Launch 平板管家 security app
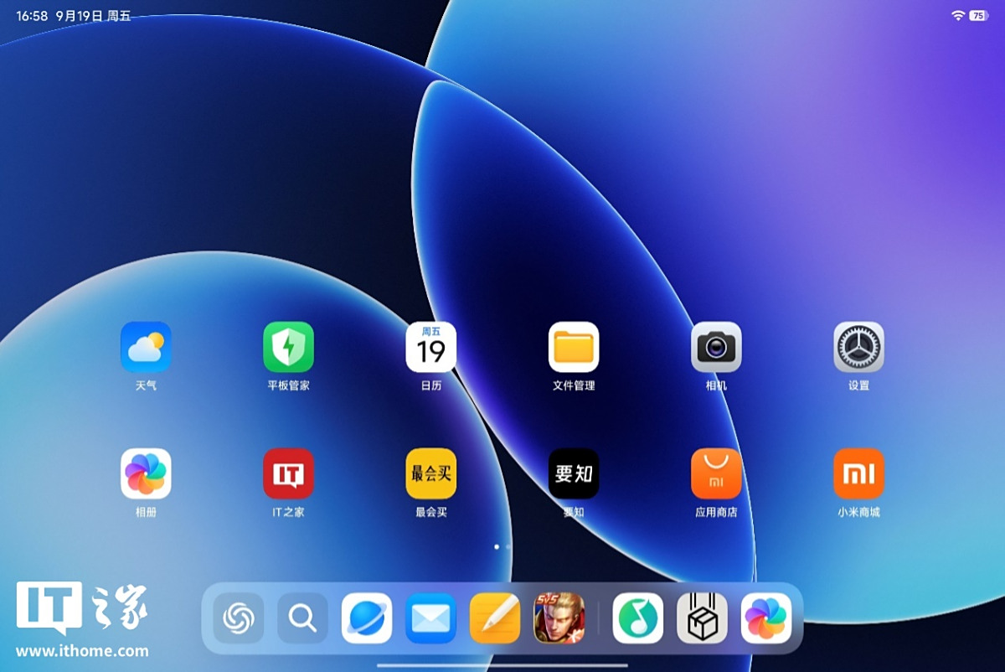1005x672 pixels. pyautogui.click(x=288, y=347)
